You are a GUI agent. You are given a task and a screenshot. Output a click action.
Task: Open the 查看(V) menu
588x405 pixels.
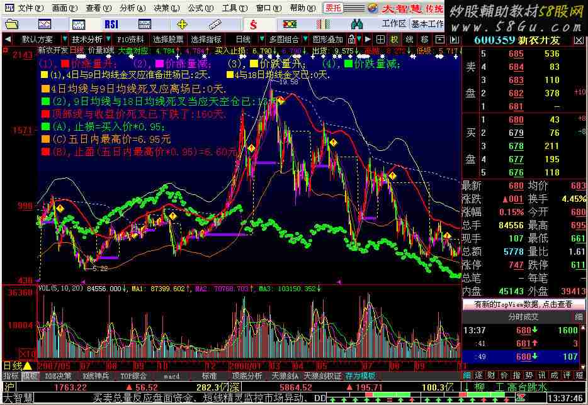click(x=99, y=8)
